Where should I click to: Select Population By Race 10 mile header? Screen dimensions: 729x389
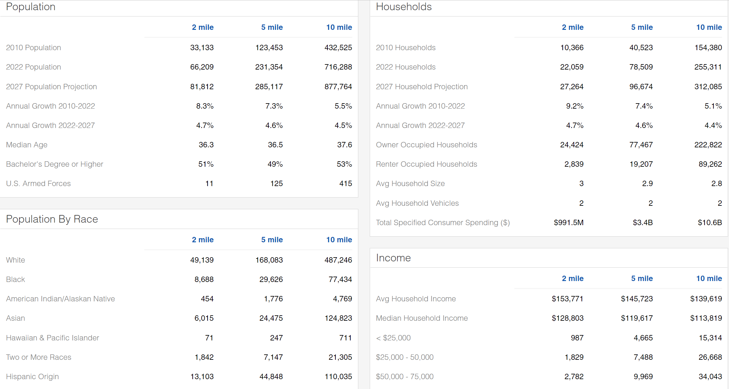coord(339,240)
